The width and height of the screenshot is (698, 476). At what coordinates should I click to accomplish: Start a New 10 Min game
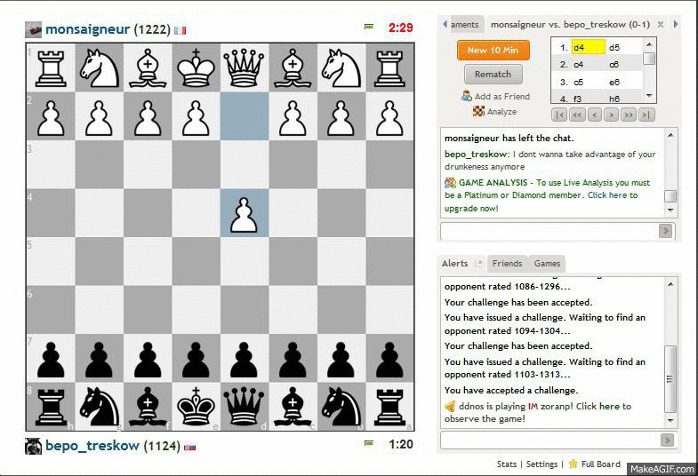click(x=493, y=51)
